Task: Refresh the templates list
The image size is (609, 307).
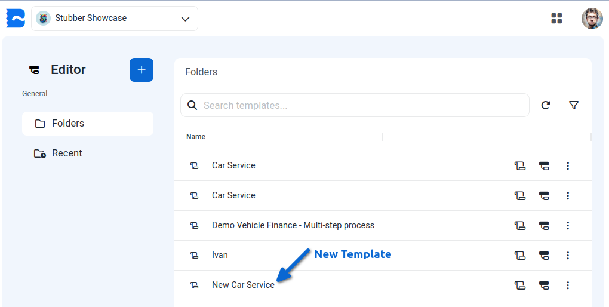Action: [545, 105]
